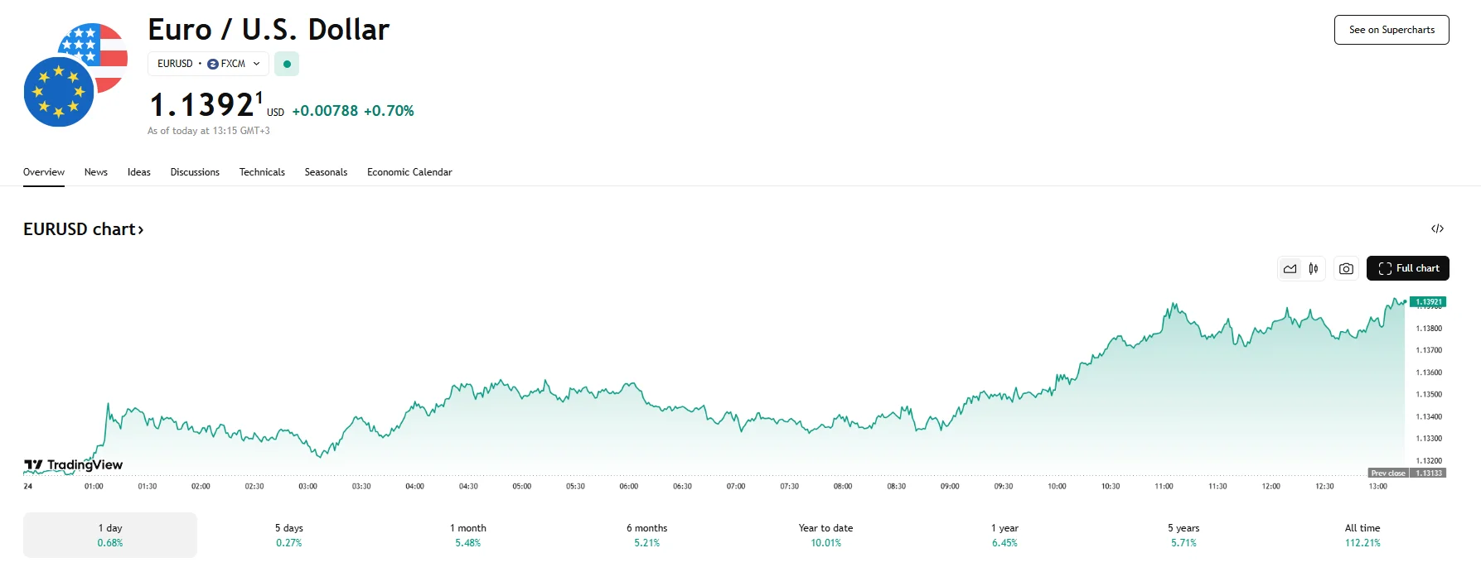Select the All time range

(1362, 535)
